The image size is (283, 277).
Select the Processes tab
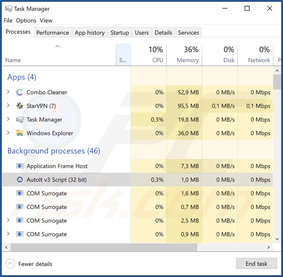coord(18,32)
